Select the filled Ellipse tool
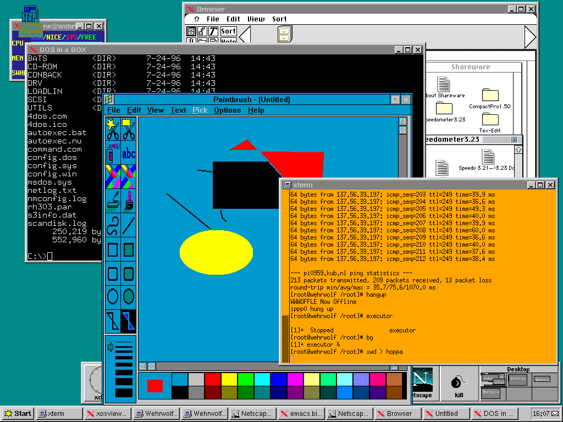This screenshot has height=422, width=563. point(129,297)
